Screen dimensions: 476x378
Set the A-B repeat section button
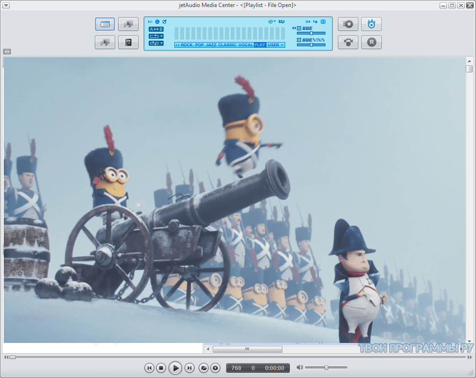pyautogui.click(x=156, y=29)
